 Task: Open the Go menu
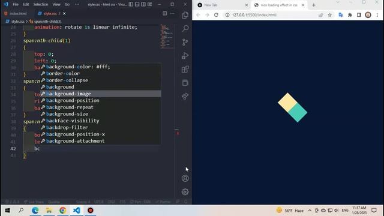pyautogui.click(x=67, y=4)
